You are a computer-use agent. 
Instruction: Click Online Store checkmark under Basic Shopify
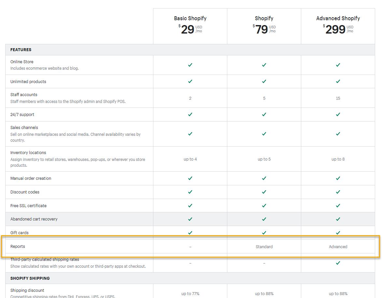190,65
